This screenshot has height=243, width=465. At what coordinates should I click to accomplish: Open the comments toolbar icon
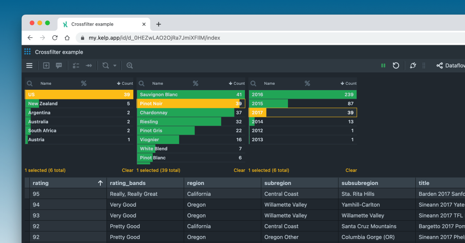tap(59, 65)
